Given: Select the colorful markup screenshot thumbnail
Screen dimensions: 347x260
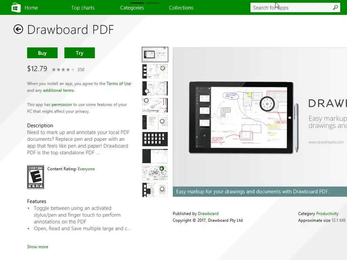Looking at the screenshot, I should pos(155,173).
